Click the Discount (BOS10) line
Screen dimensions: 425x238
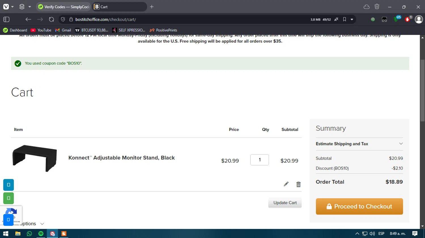point(359,168)
